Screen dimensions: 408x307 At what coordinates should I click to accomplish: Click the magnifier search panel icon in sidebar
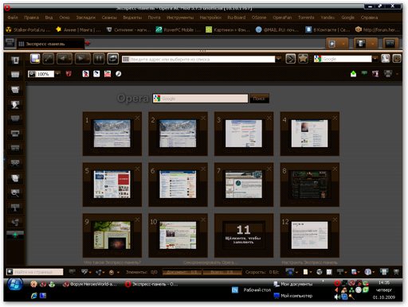pos(15,193)
